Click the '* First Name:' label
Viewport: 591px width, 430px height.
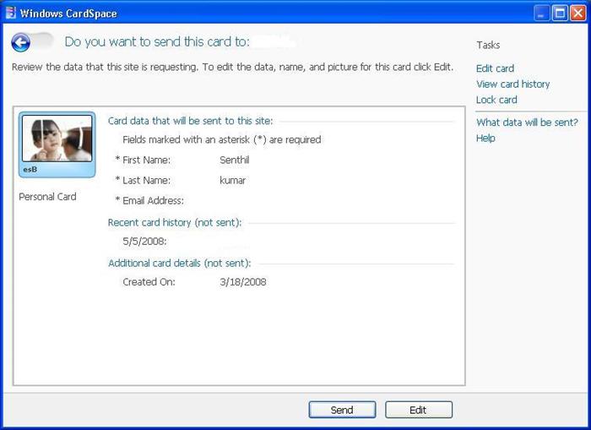tap(143, 160)
